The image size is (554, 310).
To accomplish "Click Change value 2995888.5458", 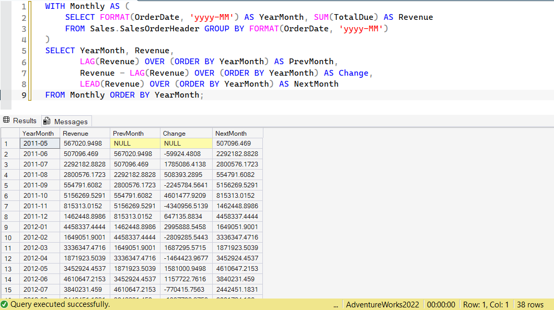I will tap(187, 227).
